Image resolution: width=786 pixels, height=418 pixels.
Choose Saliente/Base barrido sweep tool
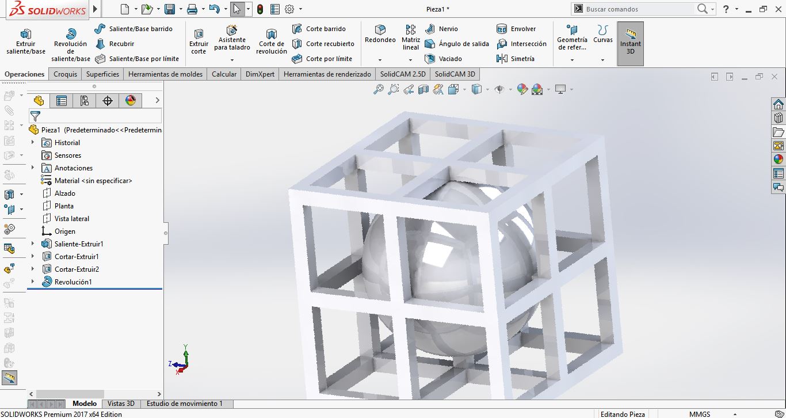pyautogui.click(x=133, y=29)
